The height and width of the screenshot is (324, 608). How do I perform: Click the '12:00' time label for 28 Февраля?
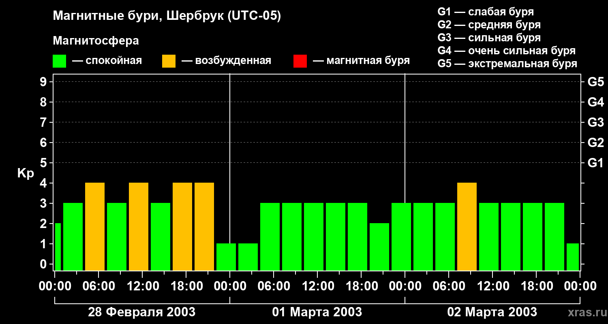(142, 286)
